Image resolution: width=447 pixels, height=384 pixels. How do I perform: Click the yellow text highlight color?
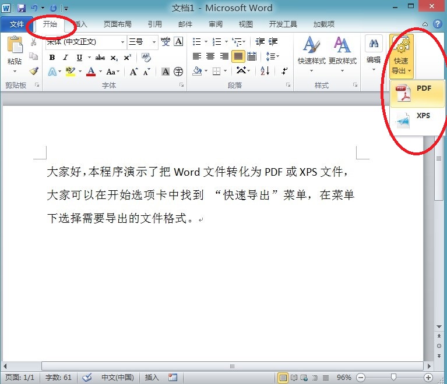tap(70, 72)
